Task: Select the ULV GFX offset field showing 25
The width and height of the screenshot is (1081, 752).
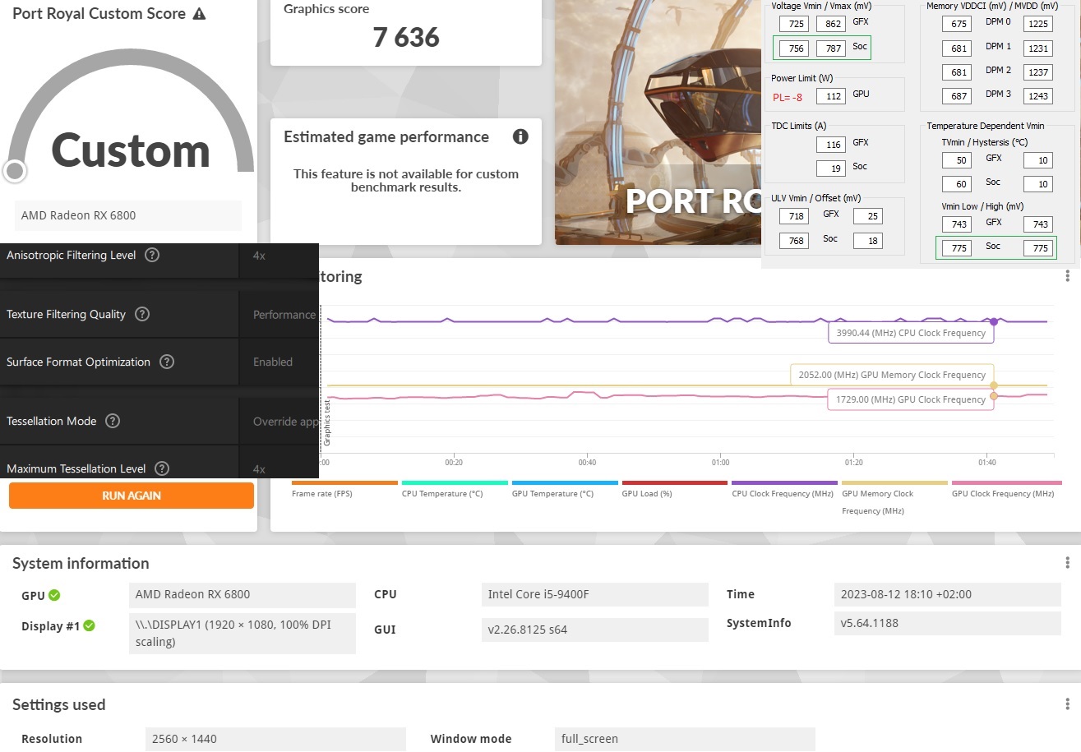Action: pos(868,216)
